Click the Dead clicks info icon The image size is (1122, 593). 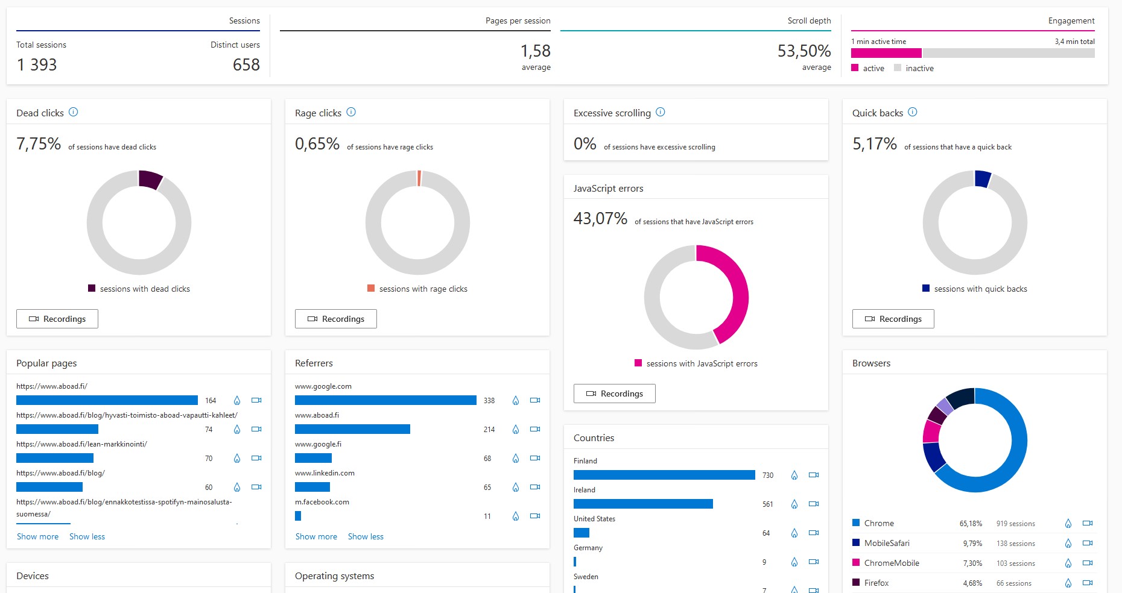[x=74, y=112]
